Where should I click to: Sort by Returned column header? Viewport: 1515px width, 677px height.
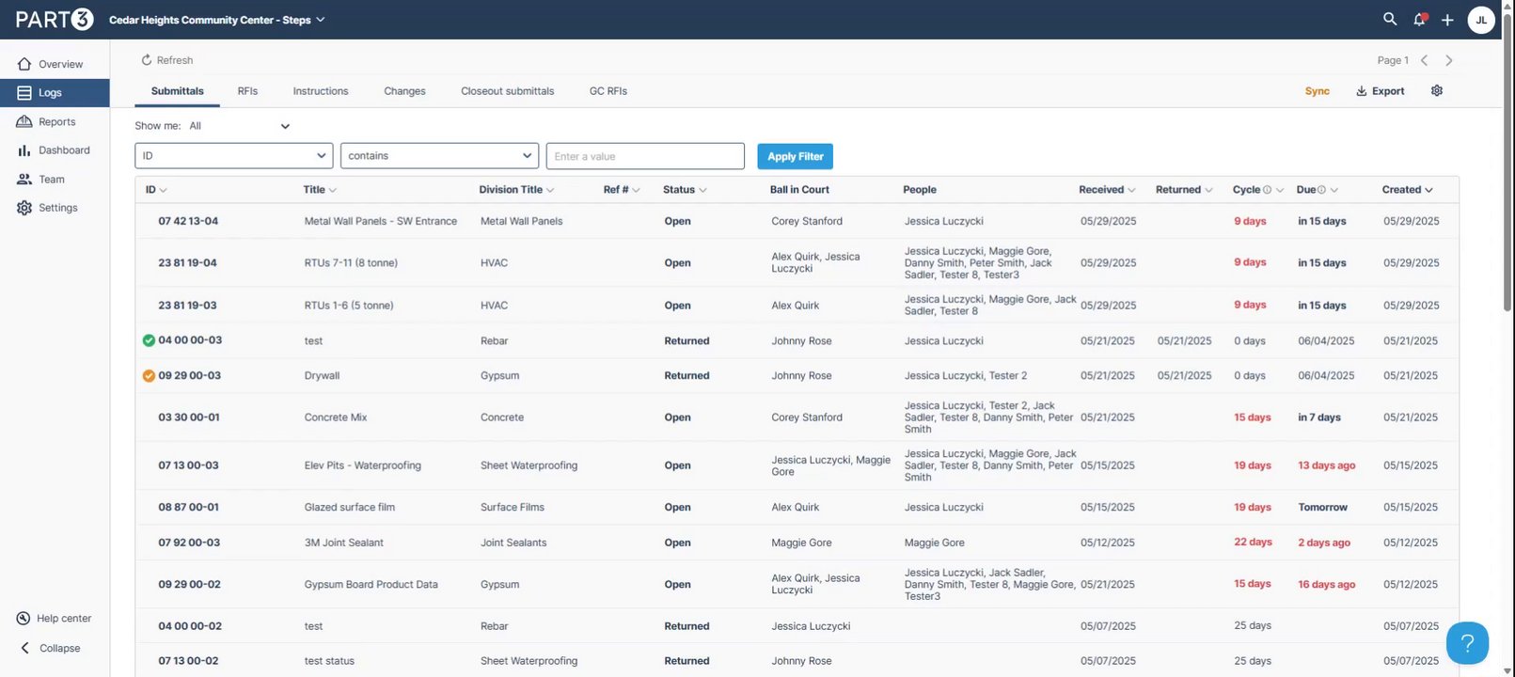pyautogui.click(x=1184, y=190)
